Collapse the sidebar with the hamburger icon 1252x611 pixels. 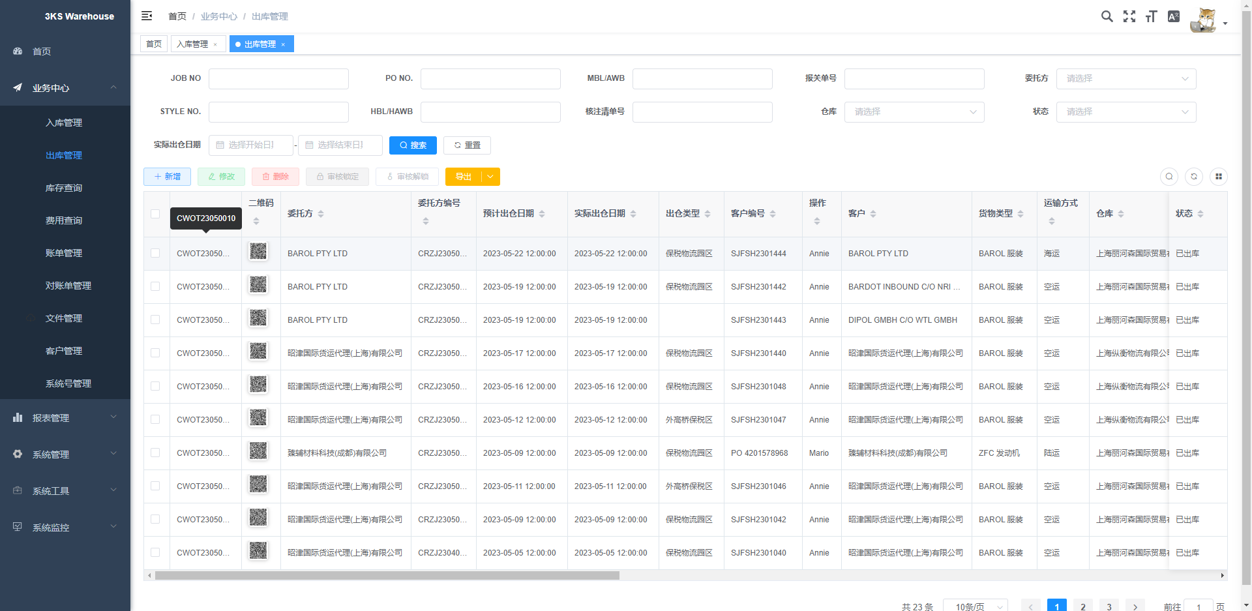click(x=147, y=16)
